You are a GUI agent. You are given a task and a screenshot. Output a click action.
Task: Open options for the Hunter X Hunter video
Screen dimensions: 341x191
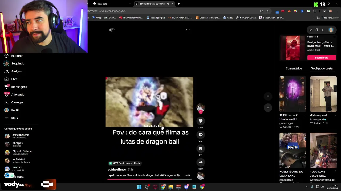(x=305, y=115)
